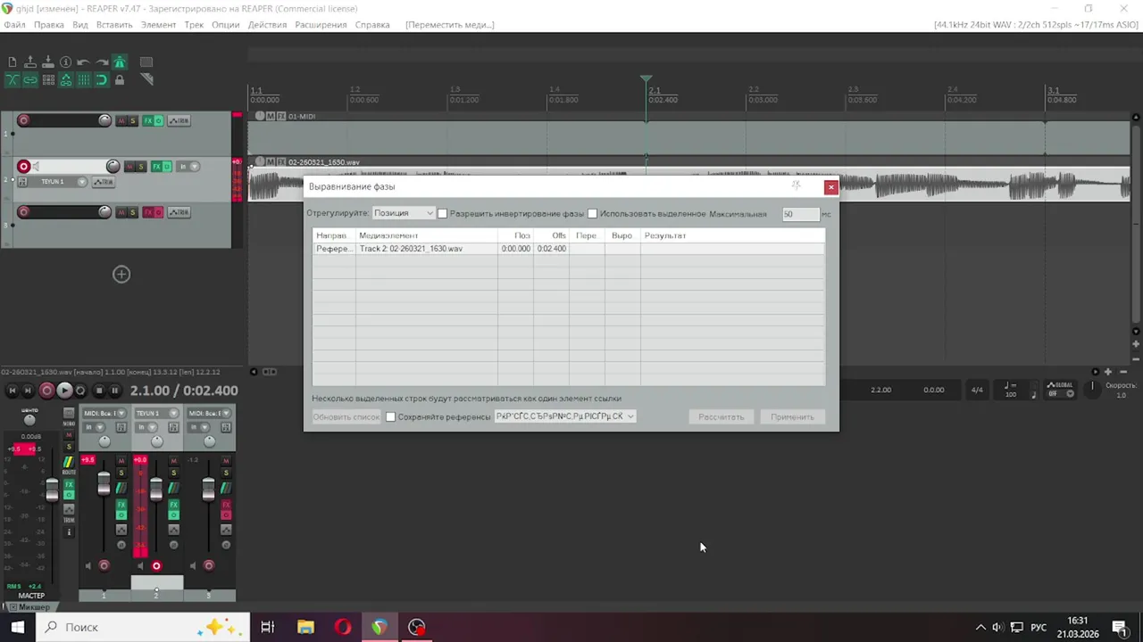This screenshot has height=642, width=1143.
Task: Open track 2 input 'In' dropdown
Action: click(x=187, y=167)
